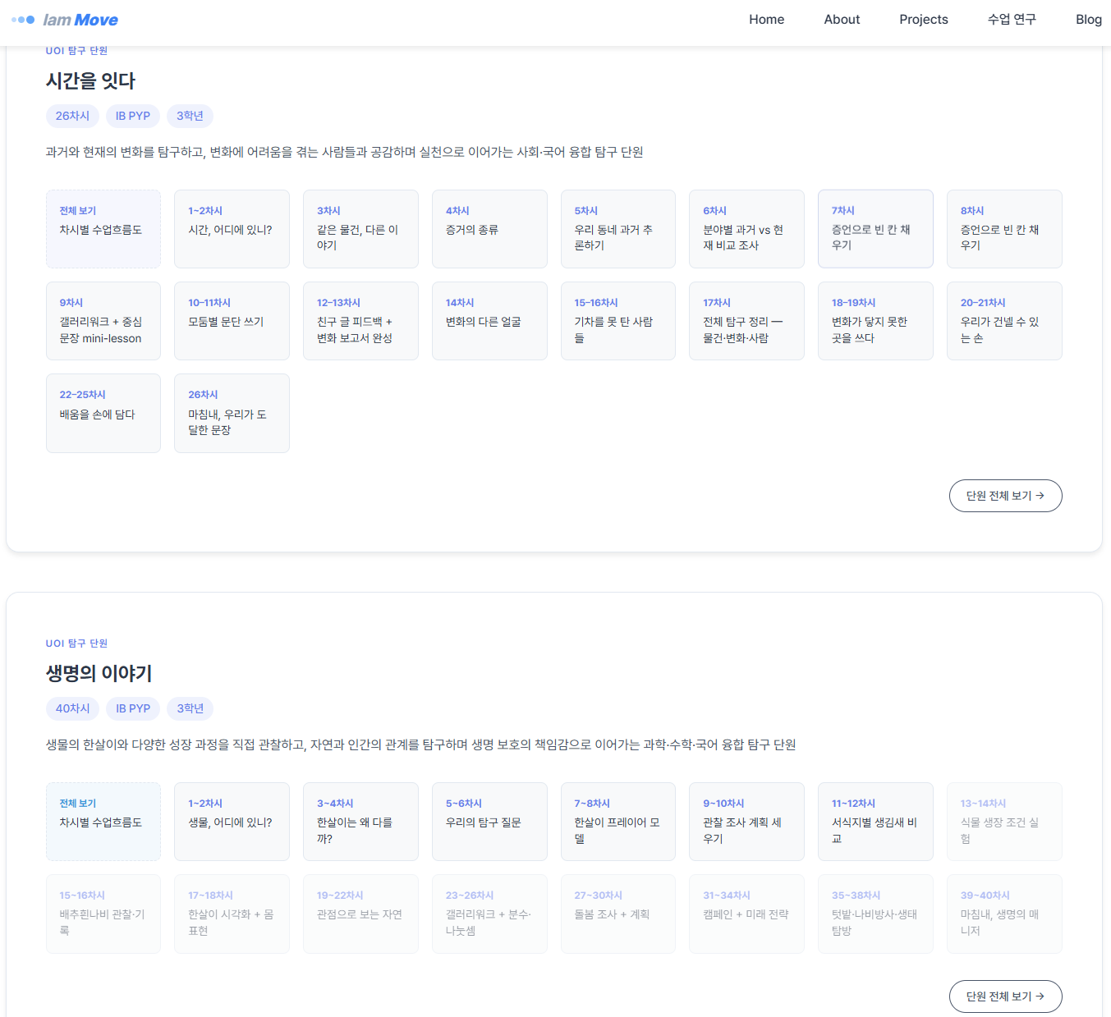Open the 9차시 갤러리워크 mini-lesson card
Screen dimensions: 1111x1017
pyautogui.click(x=103, y=321)
